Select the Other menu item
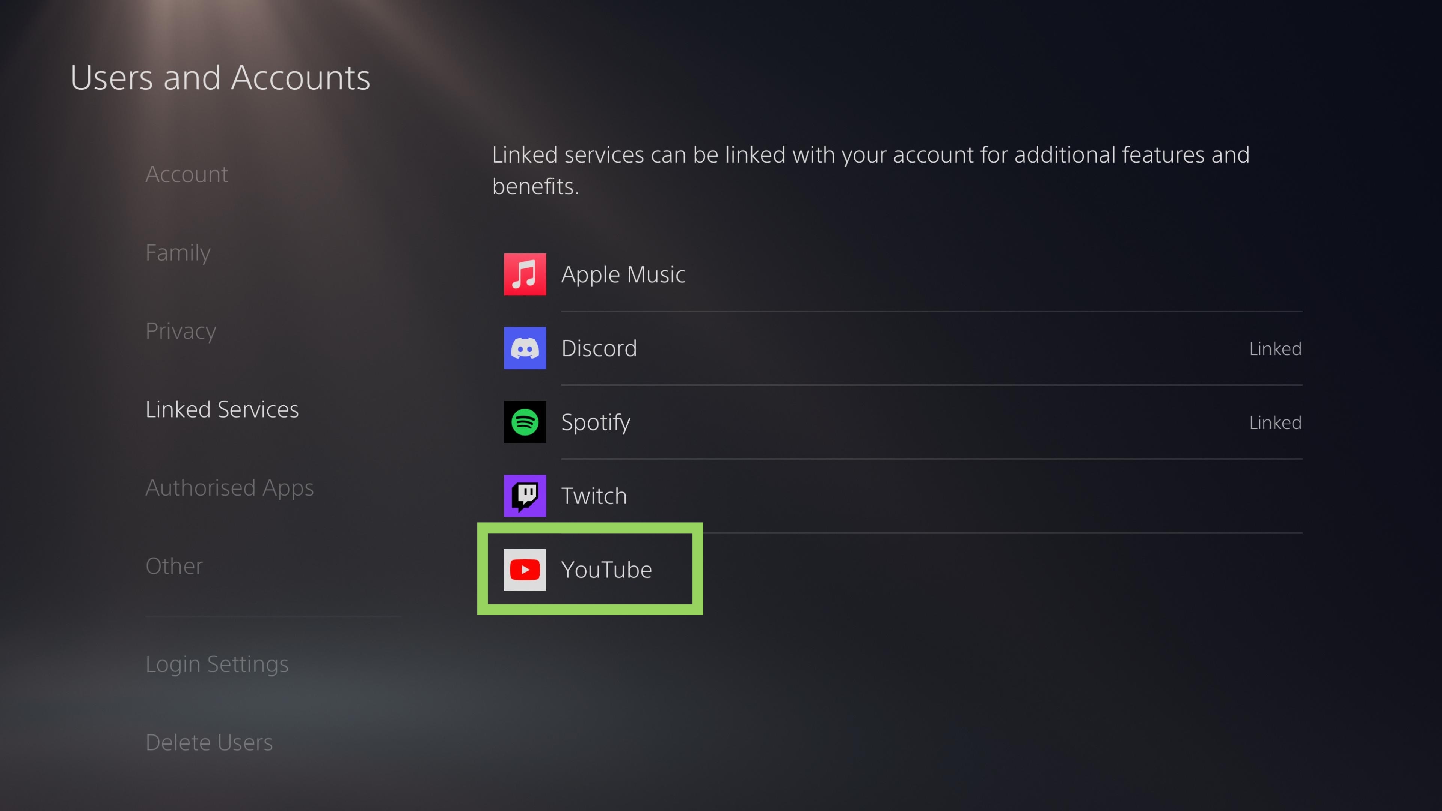The height and width of the screenshot is (811, 1442). point(174,566)
